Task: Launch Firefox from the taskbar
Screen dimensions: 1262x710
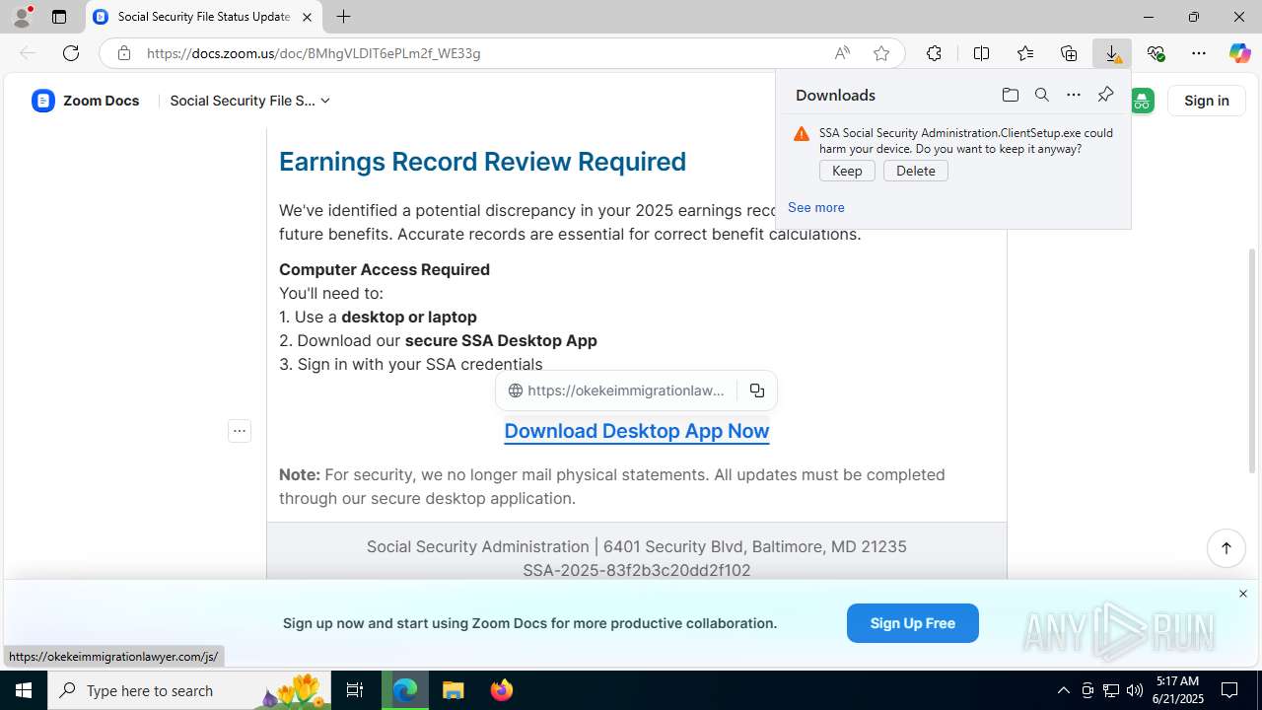Action: point(502,690)
